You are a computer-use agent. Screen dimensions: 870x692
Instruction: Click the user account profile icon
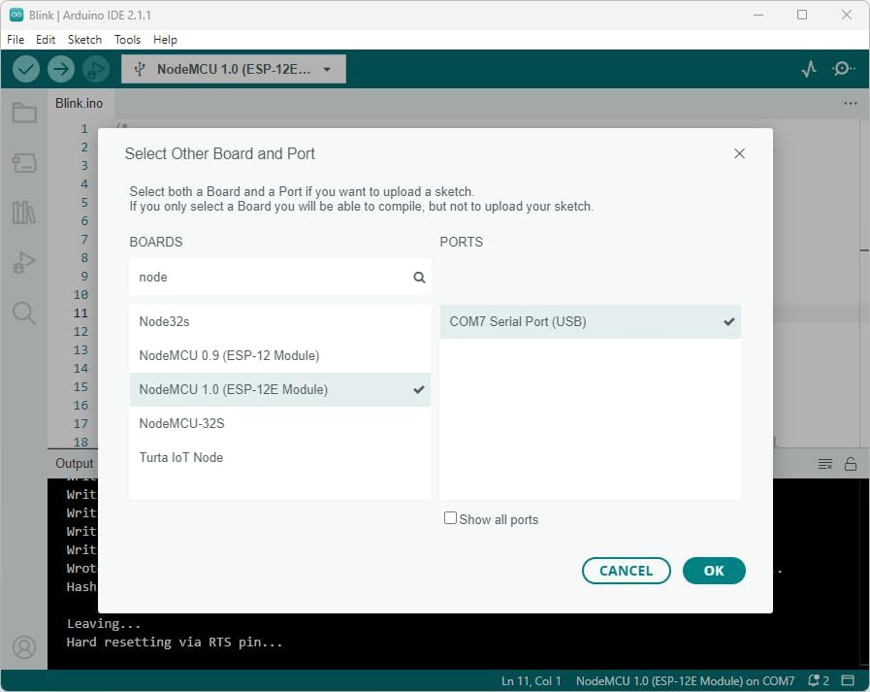coord(24,647)
